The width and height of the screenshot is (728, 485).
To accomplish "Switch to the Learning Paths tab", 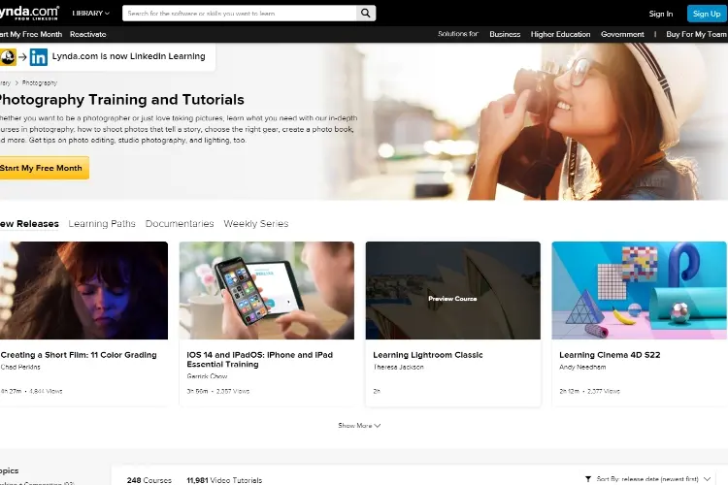I will pyautogui.click(x=102, y=224).
